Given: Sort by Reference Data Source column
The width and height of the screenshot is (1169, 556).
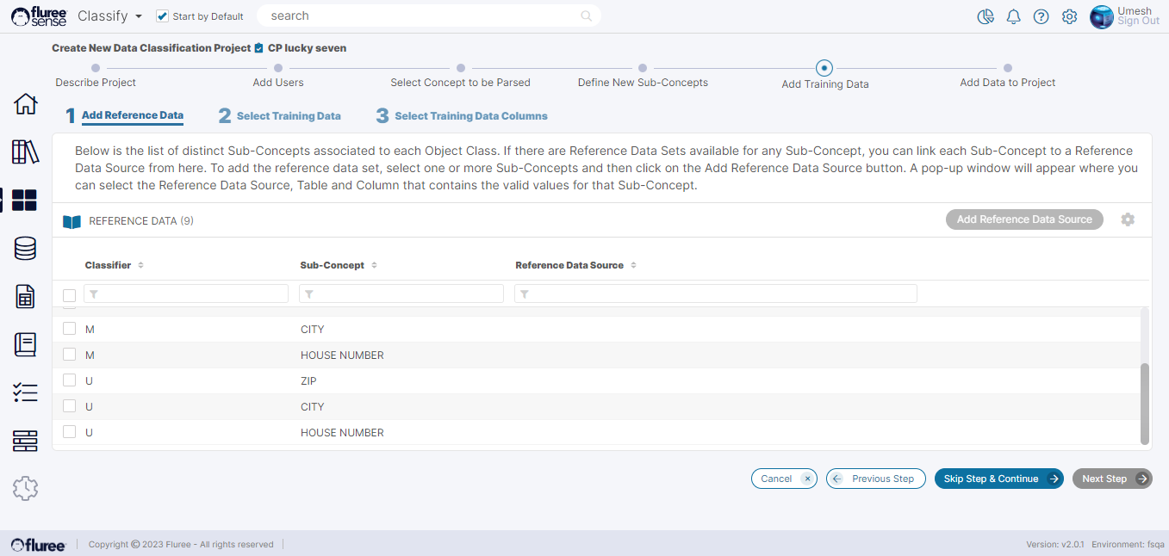Looking at the screenshot, I should (633, 265).
